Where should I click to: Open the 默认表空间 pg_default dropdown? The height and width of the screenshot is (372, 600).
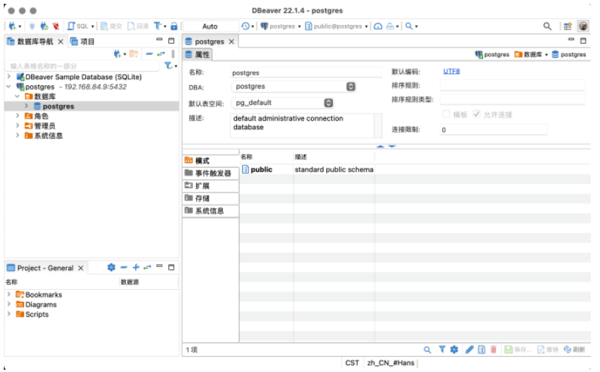click(282, 103)
